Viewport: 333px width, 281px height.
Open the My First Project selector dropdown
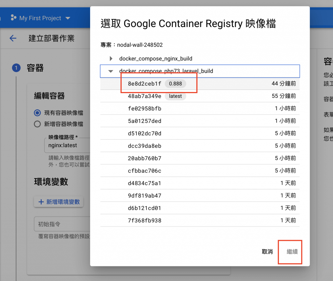tap(40, 18)
